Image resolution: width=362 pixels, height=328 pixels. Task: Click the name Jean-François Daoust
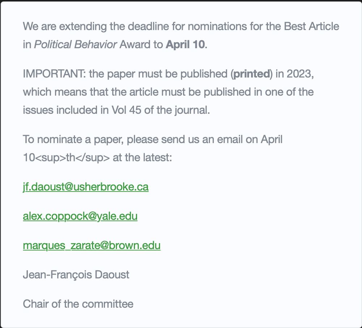(x=76, y=274)
